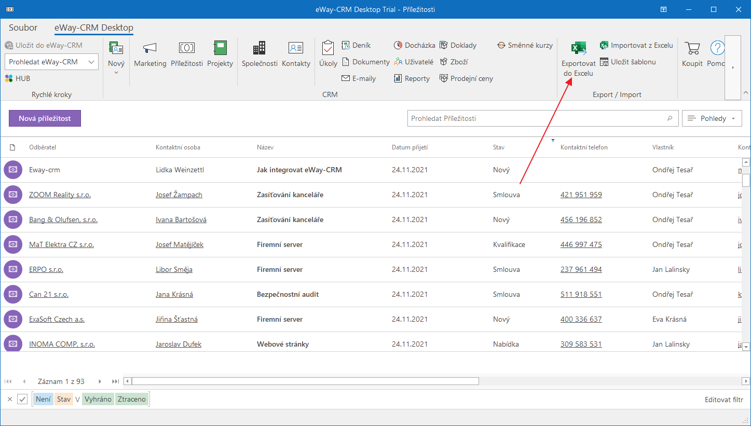
Task: Sort by the Odběratel column header
Action: [x=43, y=147]
